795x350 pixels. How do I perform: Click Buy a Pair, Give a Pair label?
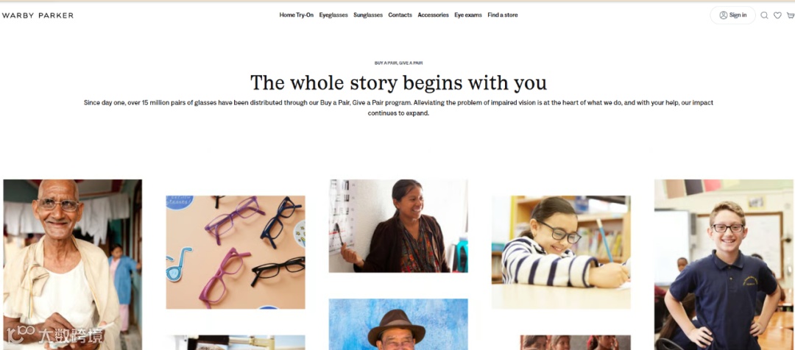[x=398, y=63]
